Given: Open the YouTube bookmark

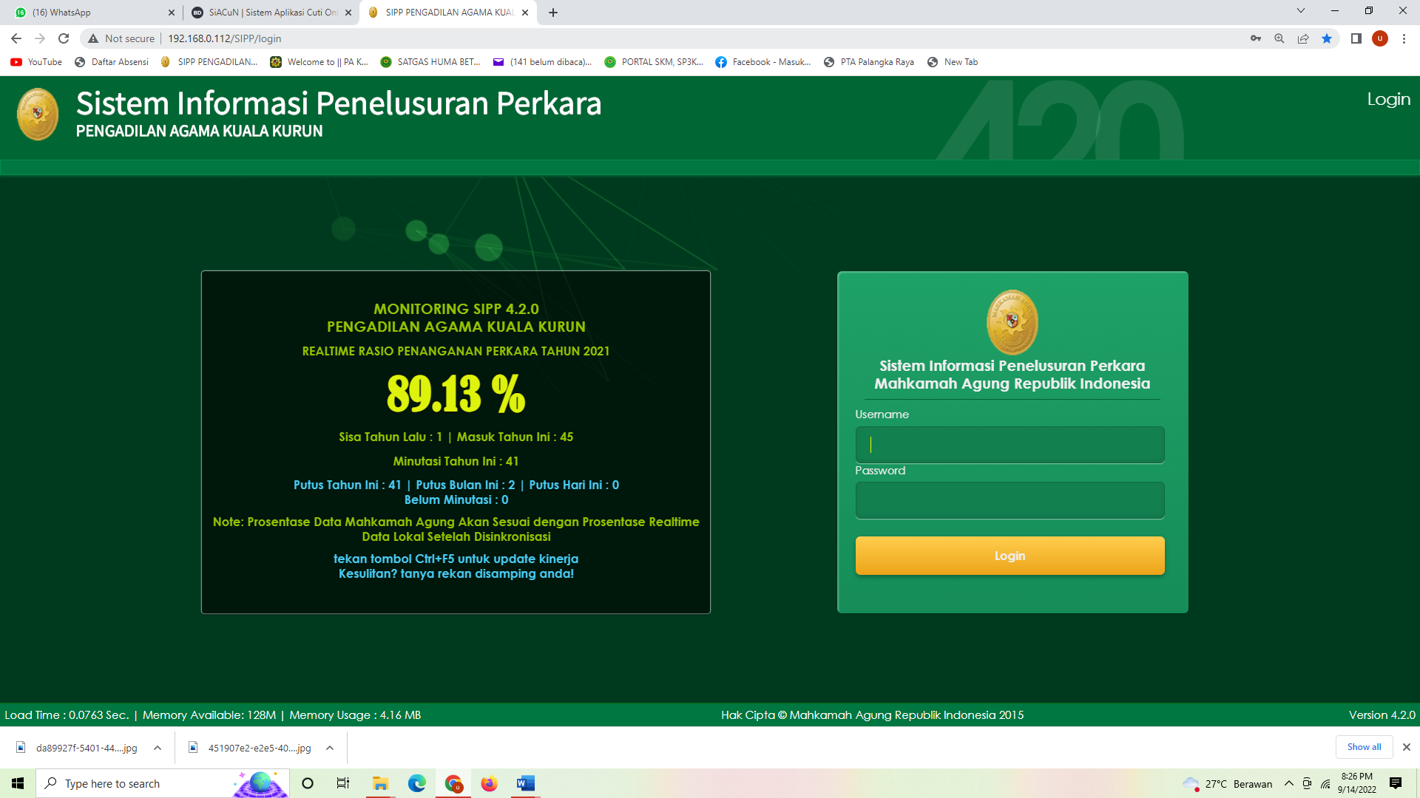Looking at the screenshot, I should pos(36,62).
